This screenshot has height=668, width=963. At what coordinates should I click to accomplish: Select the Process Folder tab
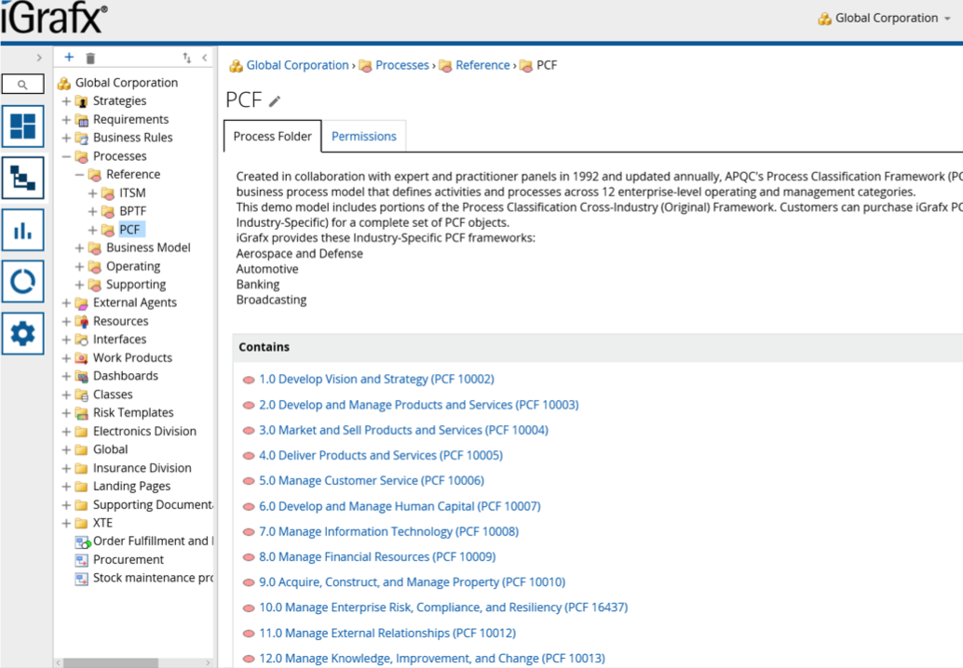(x=272, y=136)
